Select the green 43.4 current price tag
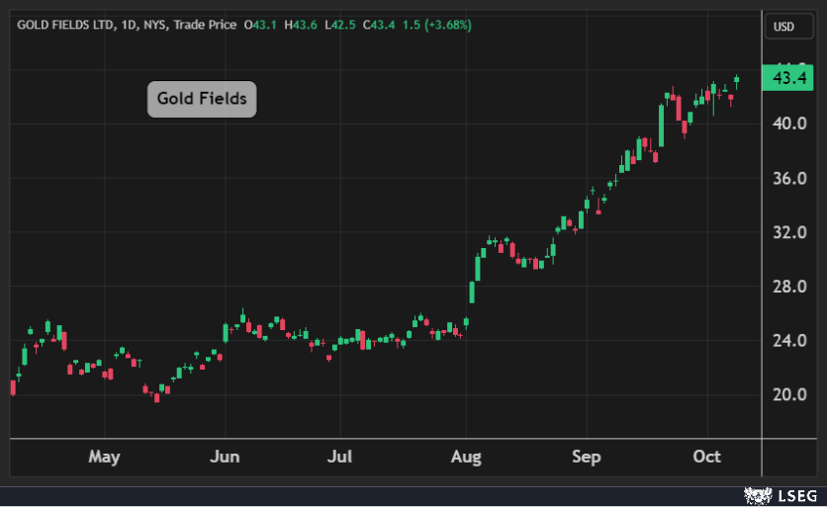The height and width of the screenshot is (507, 827). (x=788, y=78)
